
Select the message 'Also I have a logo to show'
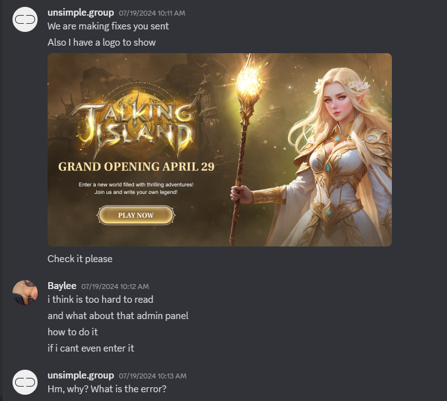click(x=101, y=43)
